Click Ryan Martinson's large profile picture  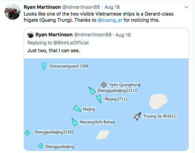13,12
